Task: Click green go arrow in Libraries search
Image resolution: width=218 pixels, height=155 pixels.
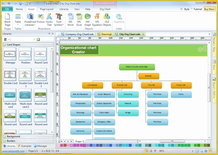Action: pyautogui.click(x=38, y=39)
